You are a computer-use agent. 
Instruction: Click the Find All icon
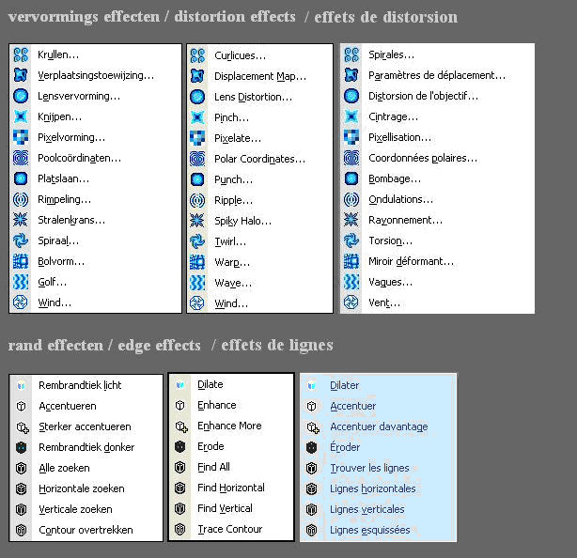point(179,467)
